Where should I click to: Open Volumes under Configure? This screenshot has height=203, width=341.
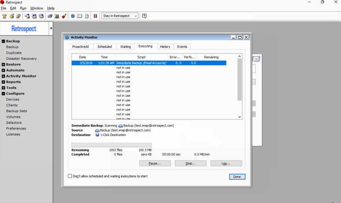[13, 117]
